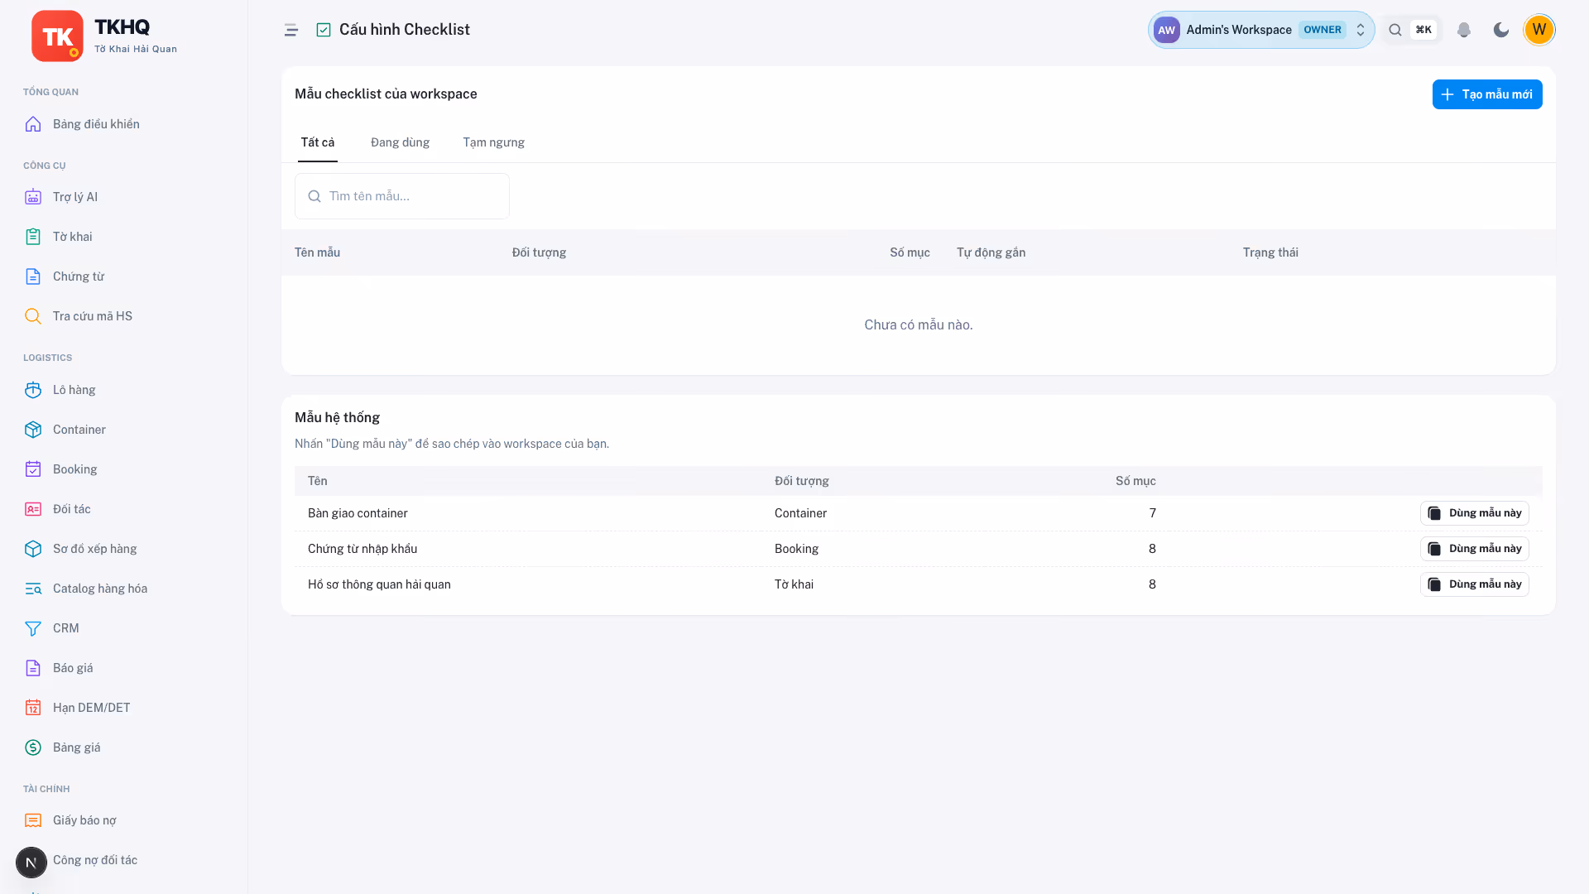Screen dimensions: 1589x894
Task: Switch to the Tạm ngưng tab
Action: (x=494, y=142)
